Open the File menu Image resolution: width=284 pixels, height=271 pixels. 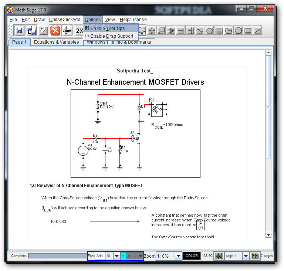point(13,19)
